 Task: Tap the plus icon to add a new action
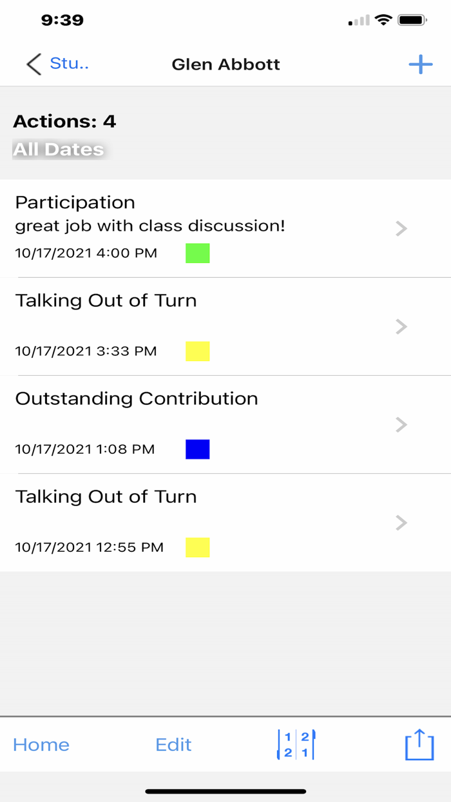(420, 64)
